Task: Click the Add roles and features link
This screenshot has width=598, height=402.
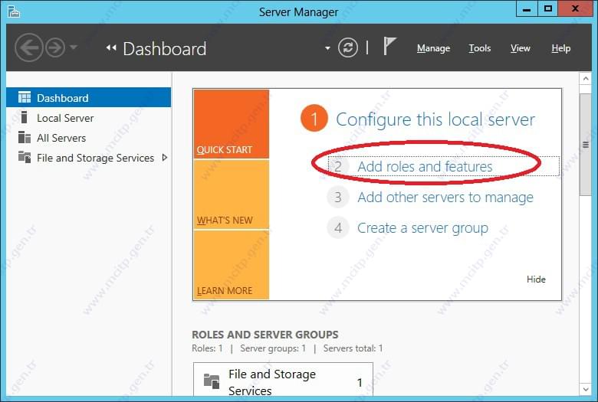Action: [425, 166]
